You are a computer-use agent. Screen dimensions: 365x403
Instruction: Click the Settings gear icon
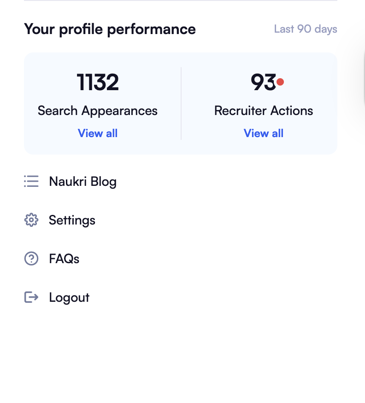point(31,220)
